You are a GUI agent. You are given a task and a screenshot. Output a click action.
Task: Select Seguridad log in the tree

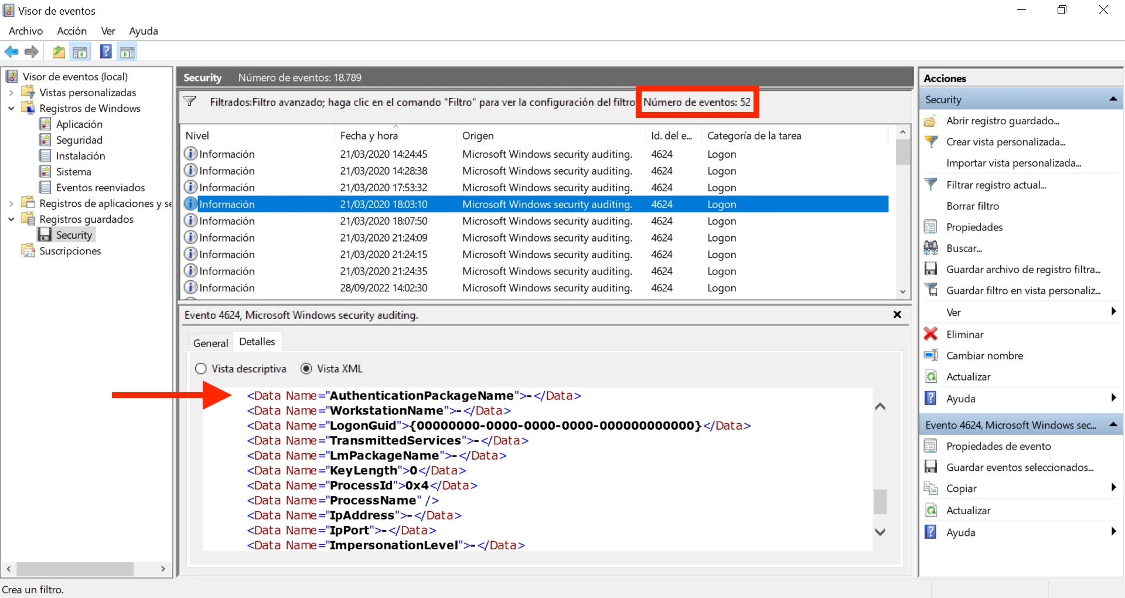coord(79,140)
